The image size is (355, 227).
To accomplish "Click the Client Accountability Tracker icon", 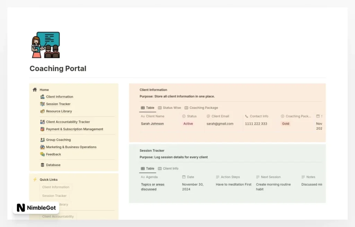I will tap(42, 122).
